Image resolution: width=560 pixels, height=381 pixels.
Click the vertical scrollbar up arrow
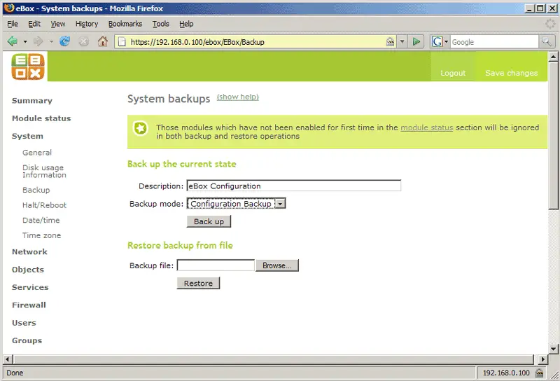point(553,57)
